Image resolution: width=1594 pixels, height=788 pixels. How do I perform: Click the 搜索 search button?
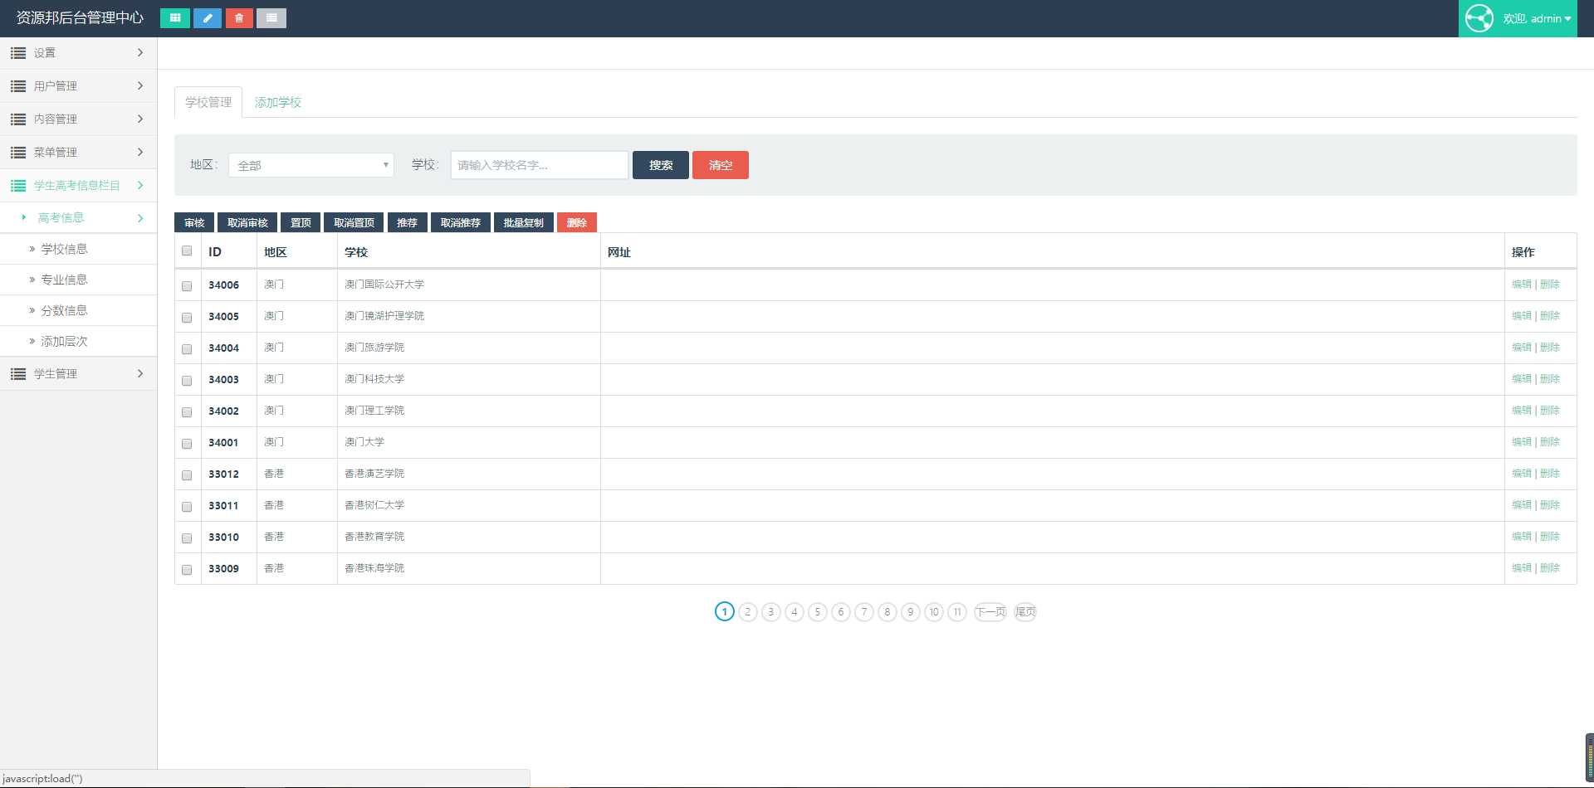pyautogui.click(x=661, y=165)
